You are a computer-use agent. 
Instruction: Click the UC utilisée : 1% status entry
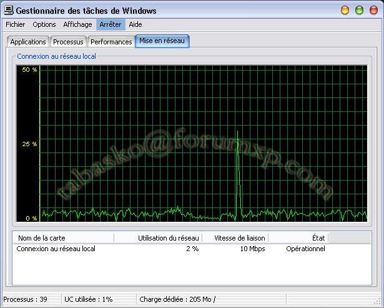coord(89,299)
